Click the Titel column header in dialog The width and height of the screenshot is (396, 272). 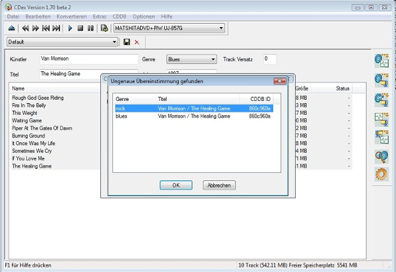(x=197, y=99)
